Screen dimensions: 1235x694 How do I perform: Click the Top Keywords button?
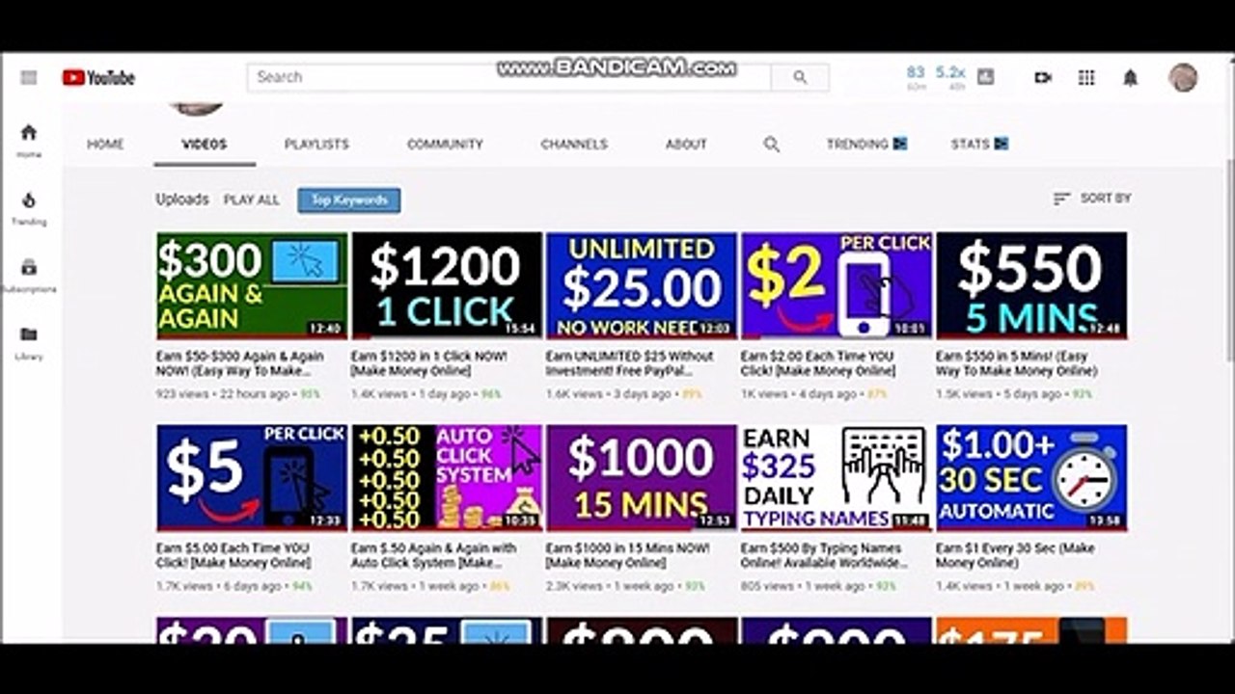tap(348, 200)
